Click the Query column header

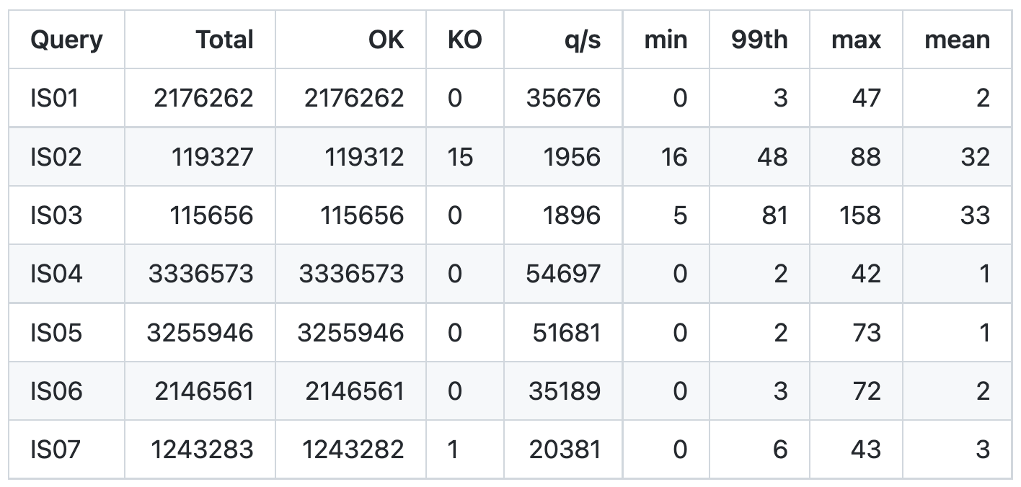click(x=66, y=40)
